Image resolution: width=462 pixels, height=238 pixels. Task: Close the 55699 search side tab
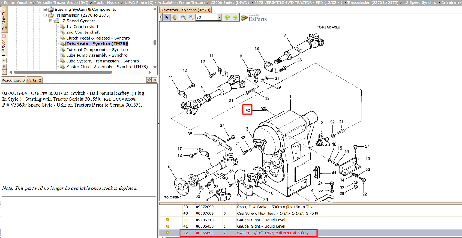pos(4,36)
